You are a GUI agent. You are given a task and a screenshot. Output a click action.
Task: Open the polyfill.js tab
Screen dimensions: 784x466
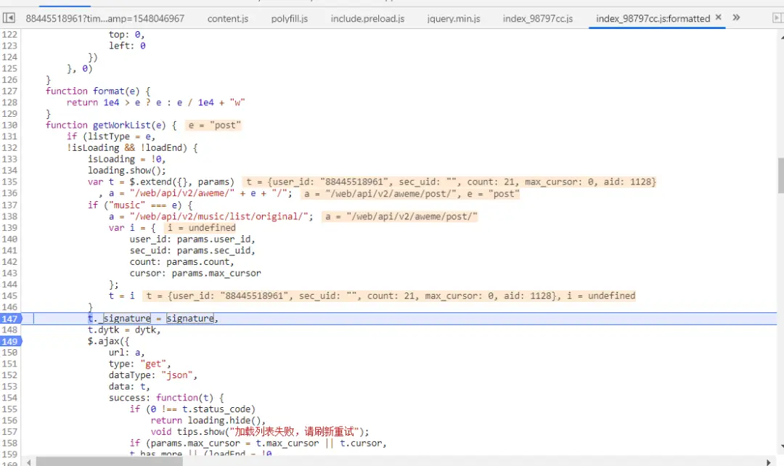(x=290, y=19)
